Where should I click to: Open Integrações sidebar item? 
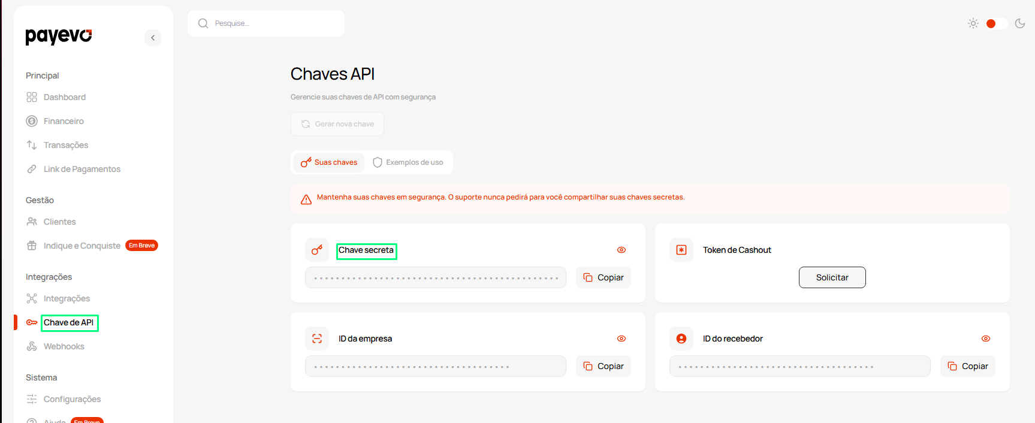[67, 298]
